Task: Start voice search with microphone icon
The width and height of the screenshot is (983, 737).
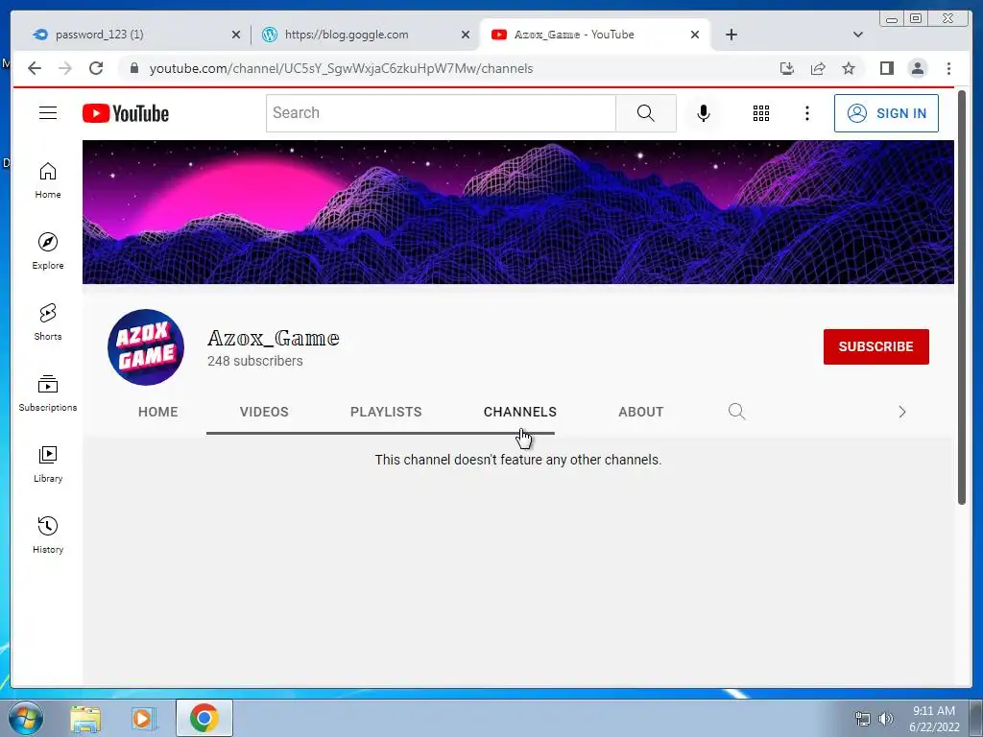Action: (x=704, y=113)
